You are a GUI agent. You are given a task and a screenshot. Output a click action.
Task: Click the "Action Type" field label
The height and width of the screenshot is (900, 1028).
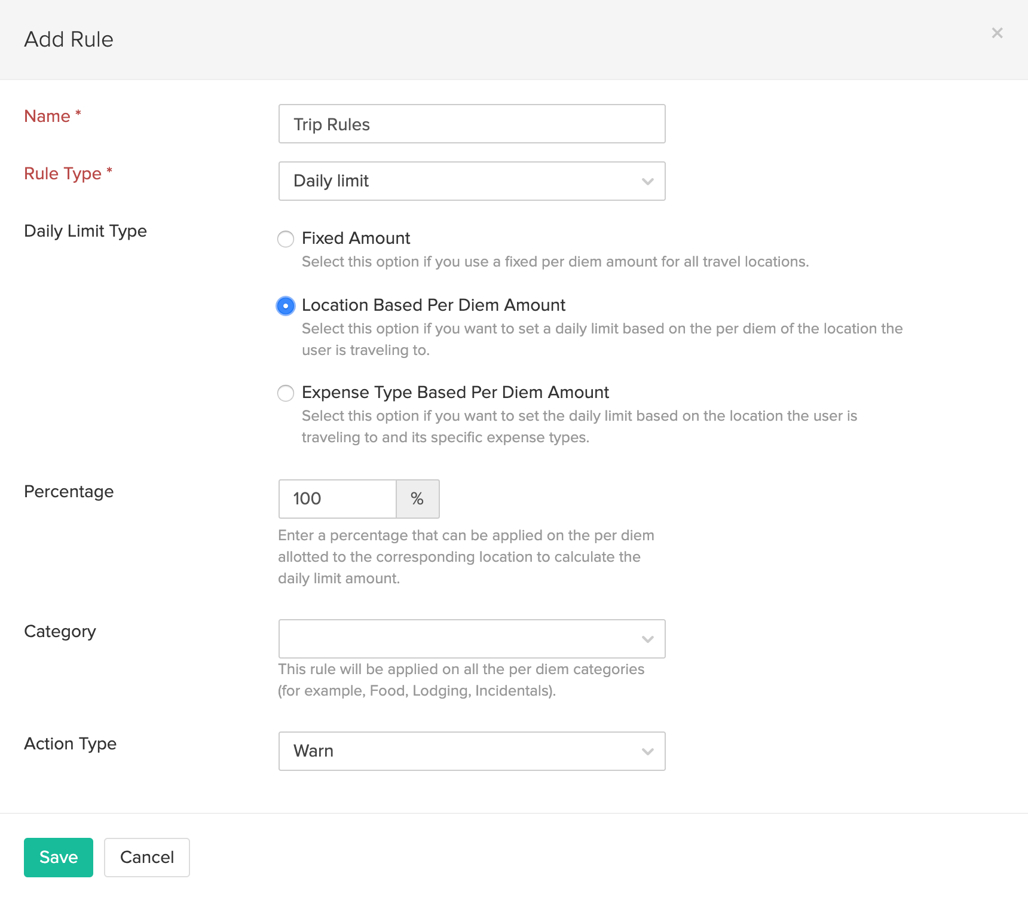(71, 744)
